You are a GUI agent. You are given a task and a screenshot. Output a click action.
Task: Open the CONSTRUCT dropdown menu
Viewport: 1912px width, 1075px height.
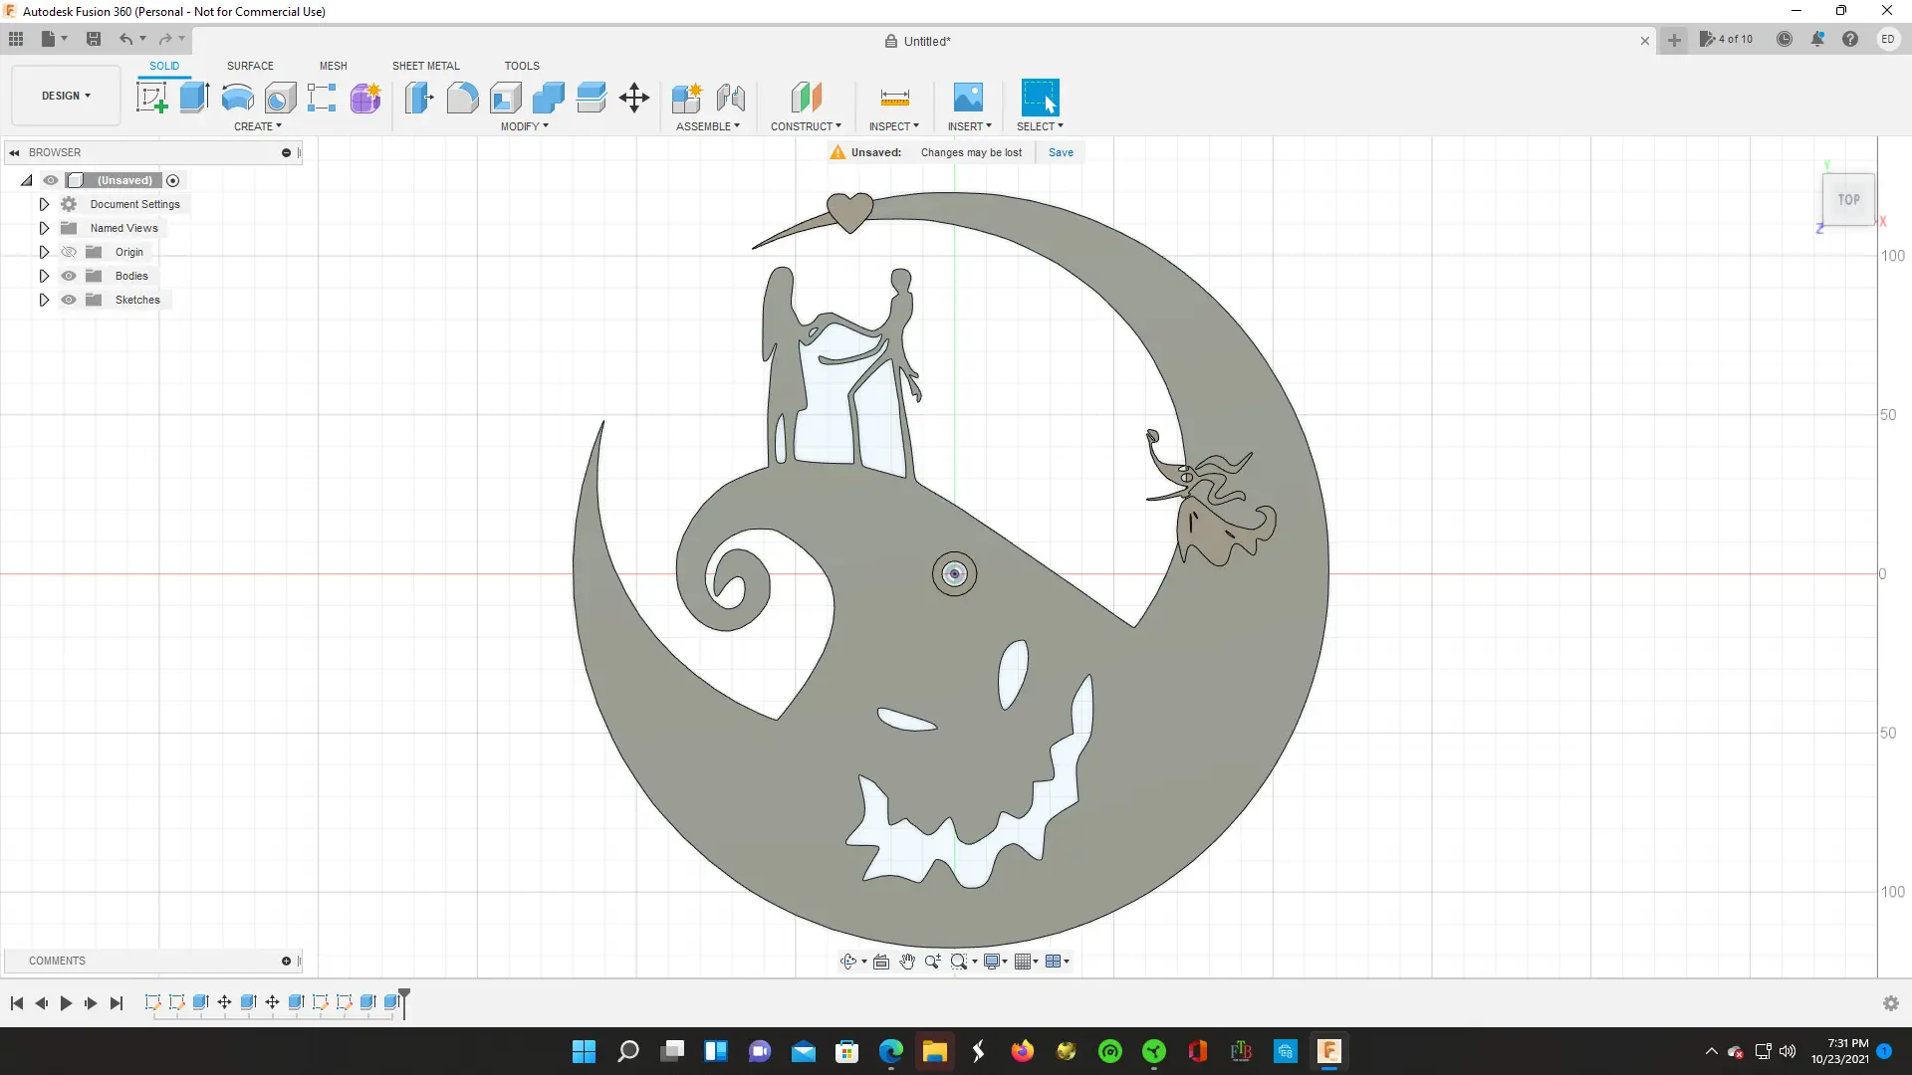(x=806, y=126)
